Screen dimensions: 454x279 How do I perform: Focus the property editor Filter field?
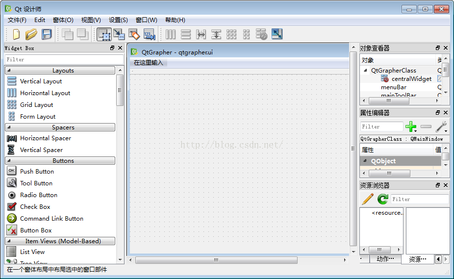(x=381, y=127)
